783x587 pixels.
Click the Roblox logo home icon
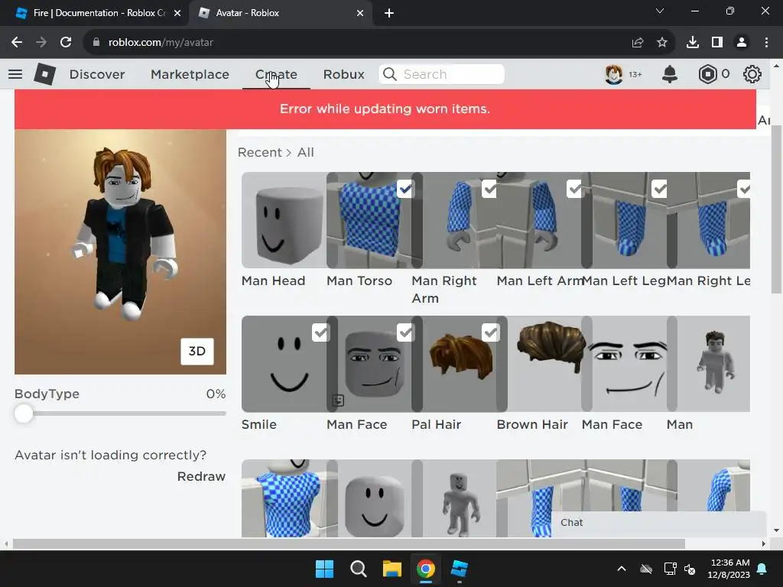[45, 74]
